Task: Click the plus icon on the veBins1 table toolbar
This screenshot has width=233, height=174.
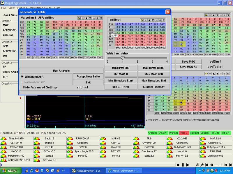Action: [x=97, y=18]
